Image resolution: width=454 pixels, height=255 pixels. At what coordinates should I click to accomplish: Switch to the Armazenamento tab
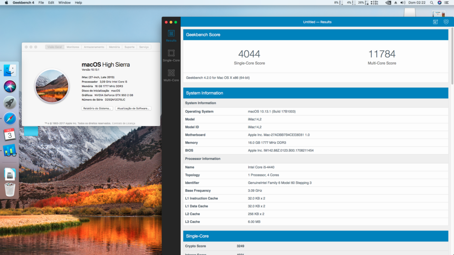click(x=94, y=47)
